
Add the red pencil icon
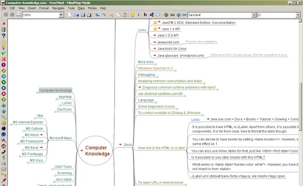[3, 180]
